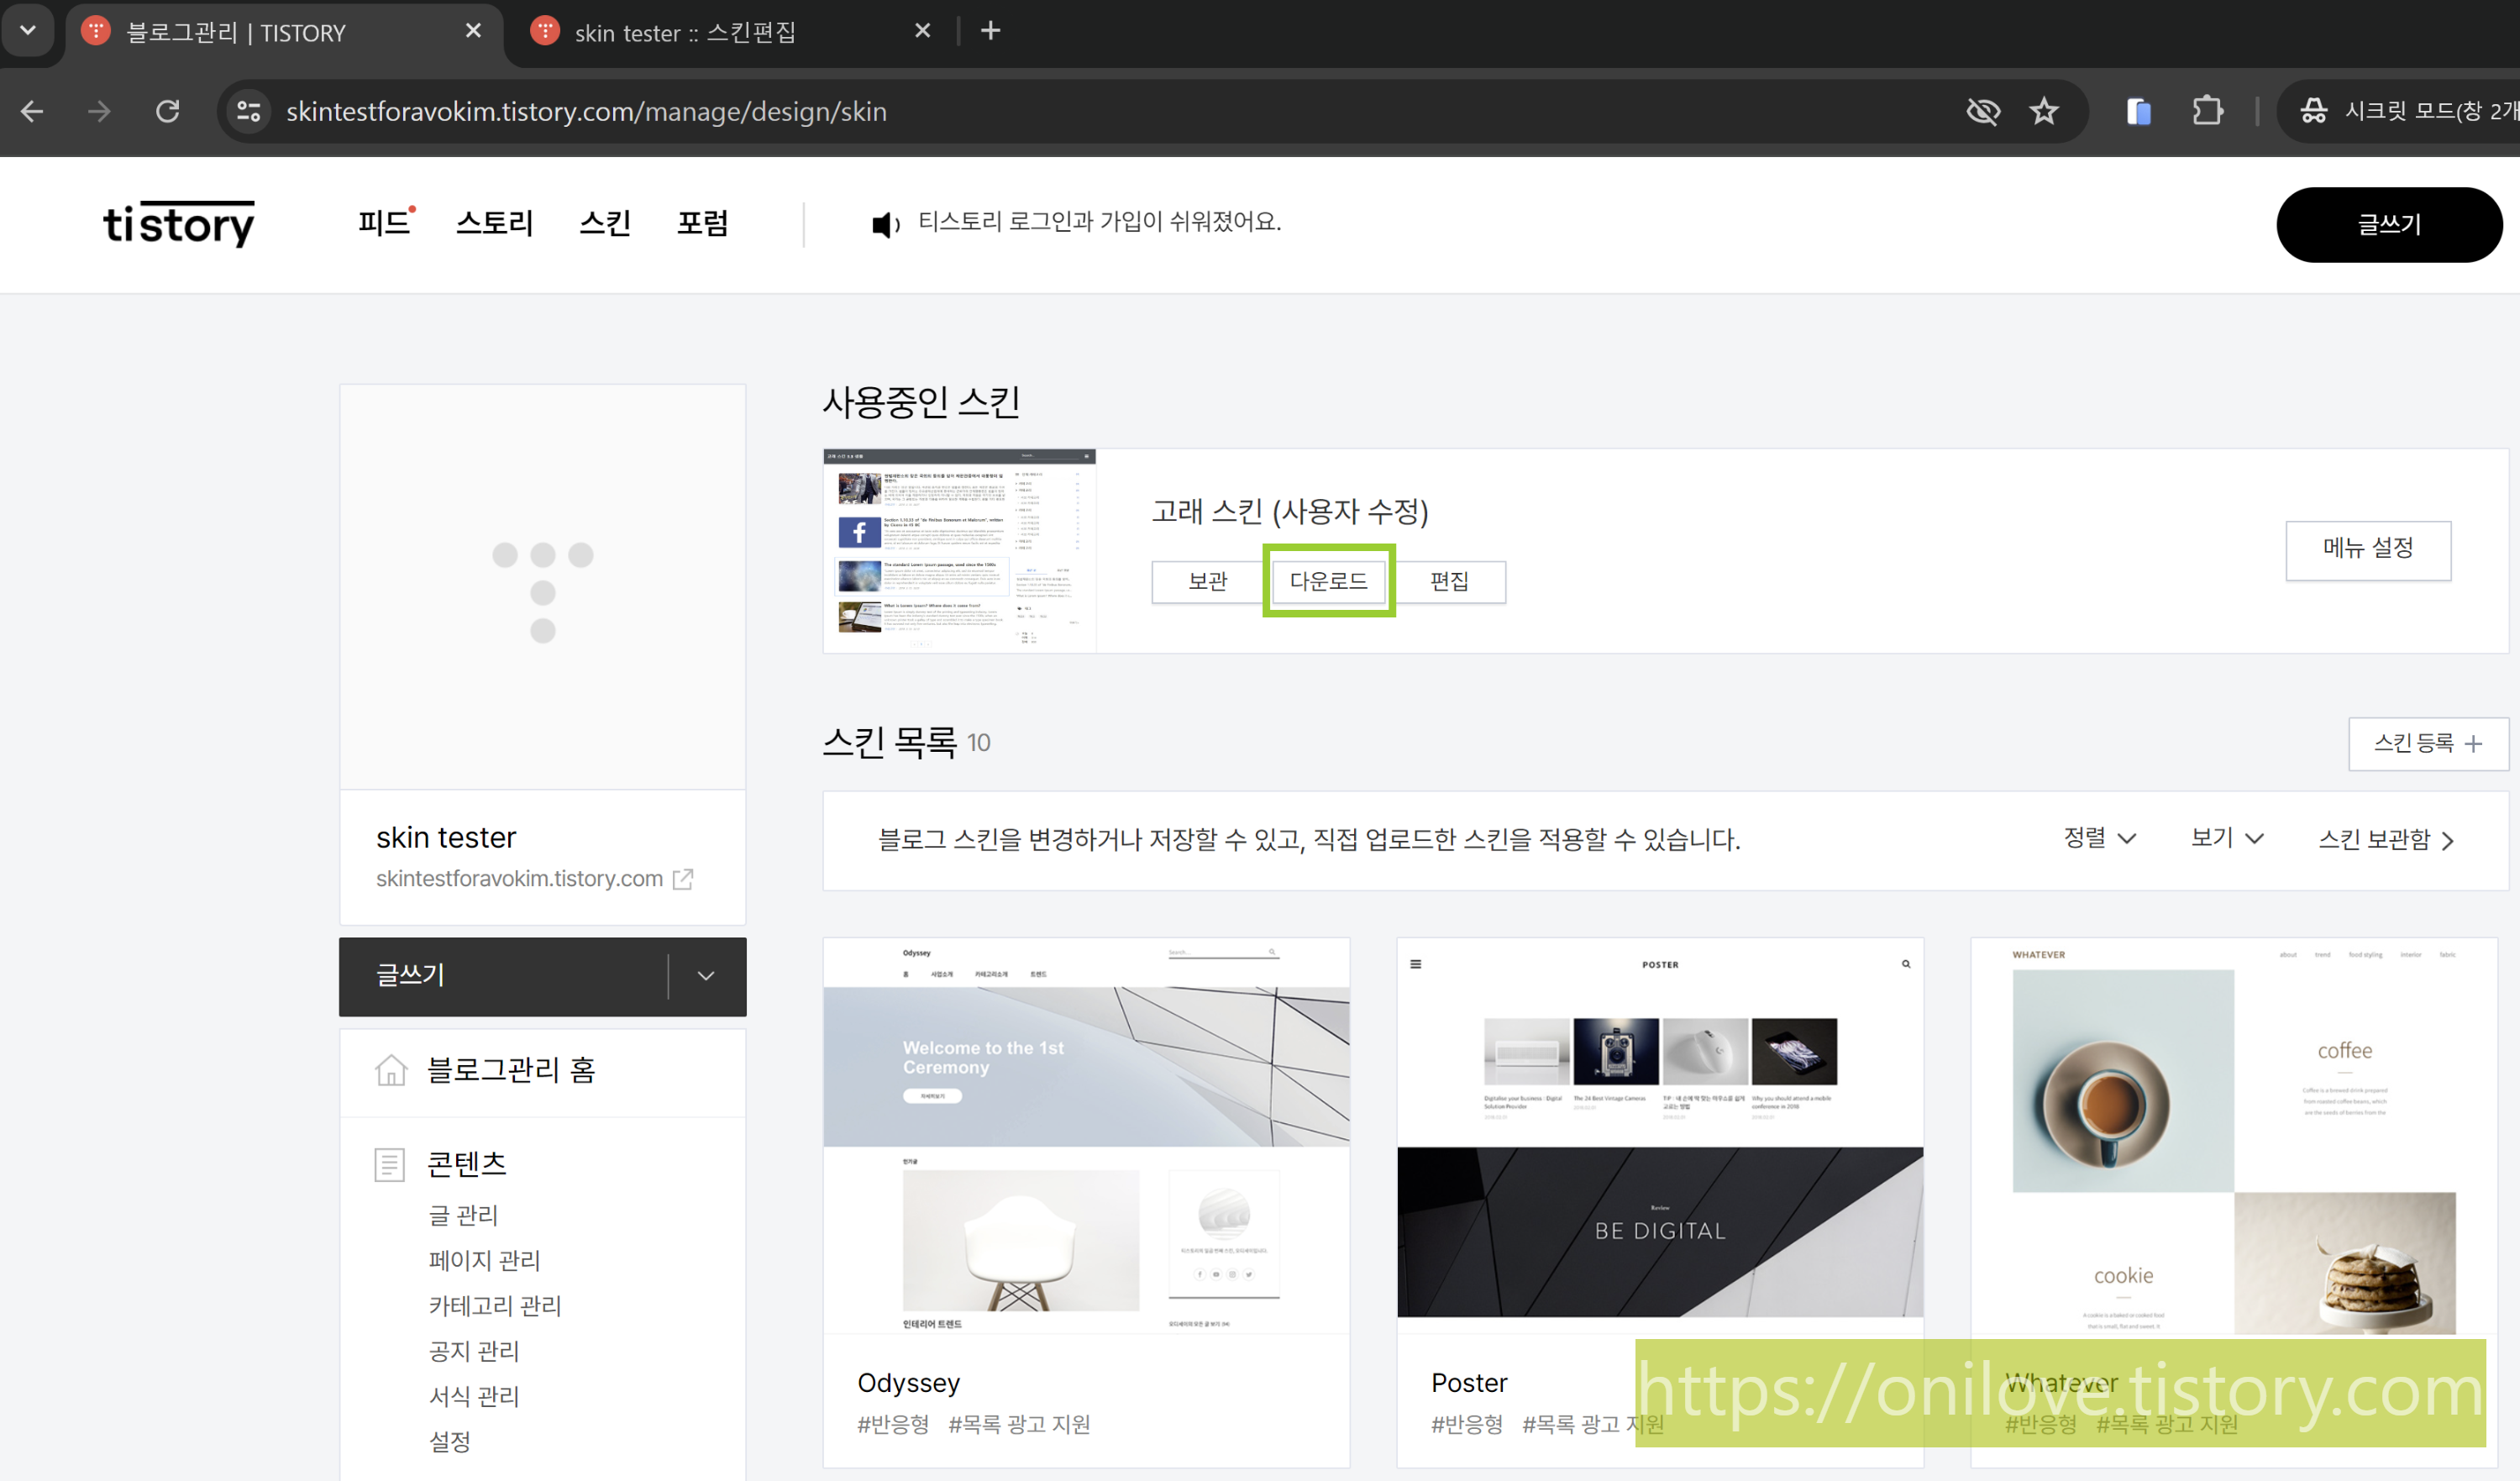This screenshot has width=2520, height=1481.
Task: Expand the sidebar 글쓰기 dropdown chevron
Action: click(706, 976)
